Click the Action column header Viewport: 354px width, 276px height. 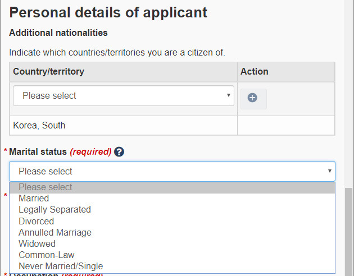286,72
